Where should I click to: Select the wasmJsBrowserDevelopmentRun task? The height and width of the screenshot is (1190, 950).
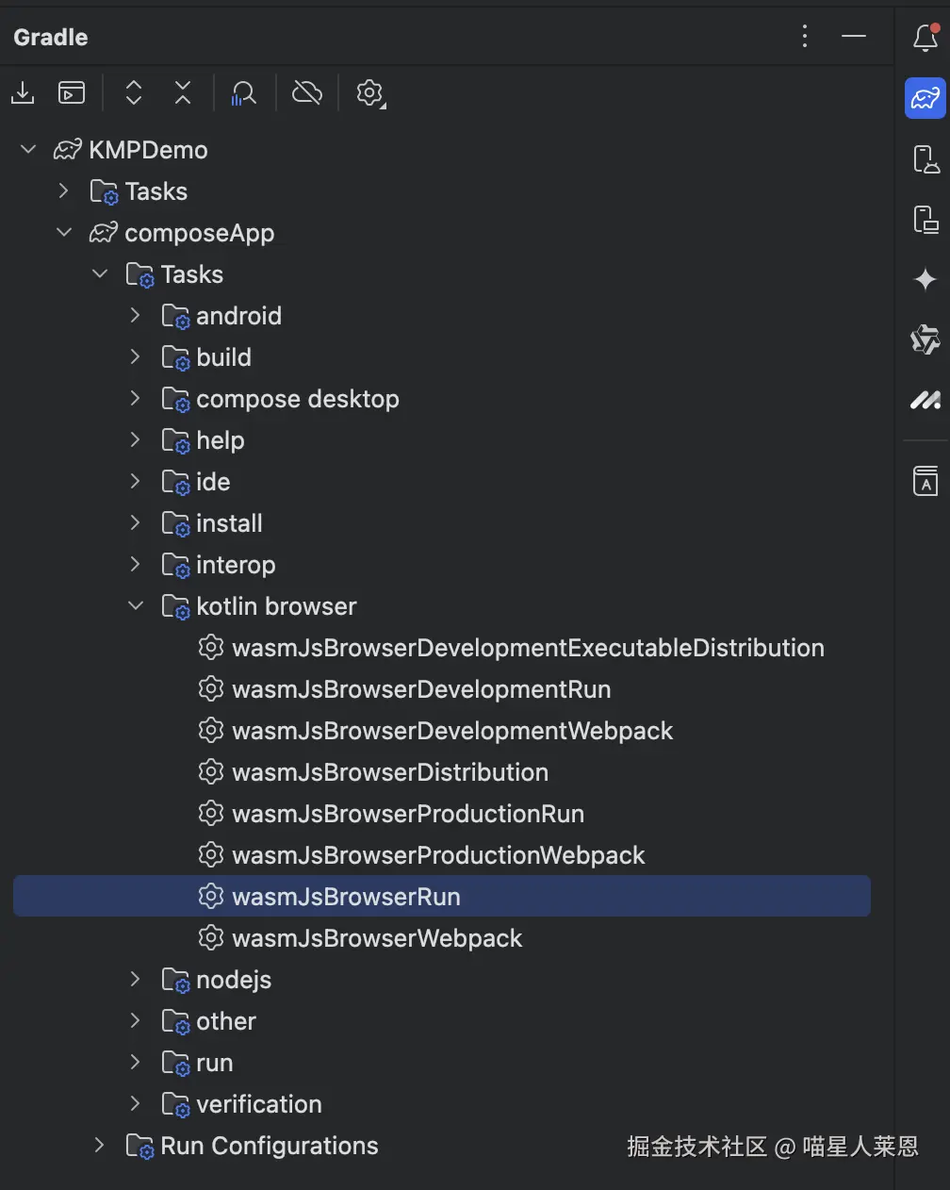pyautogui.click(x=420, y=689)
